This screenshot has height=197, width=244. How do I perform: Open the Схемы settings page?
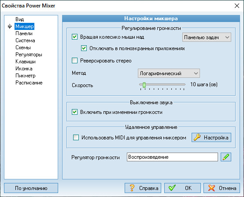coord(23,47)
